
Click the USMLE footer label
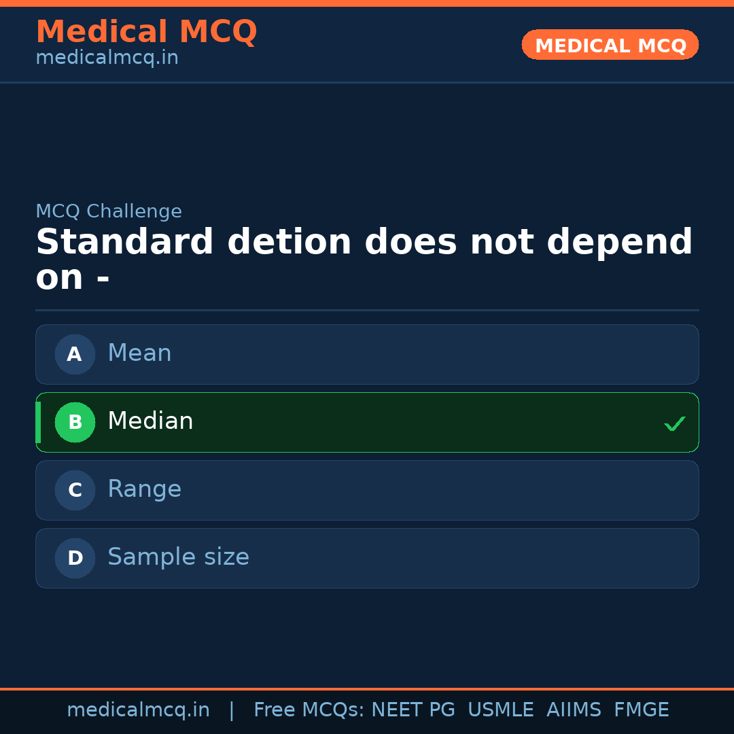[x=501, y=710]
